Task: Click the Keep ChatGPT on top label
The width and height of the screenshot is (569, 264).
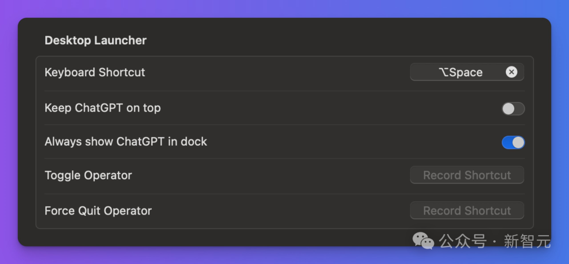Action: point(103,108)
